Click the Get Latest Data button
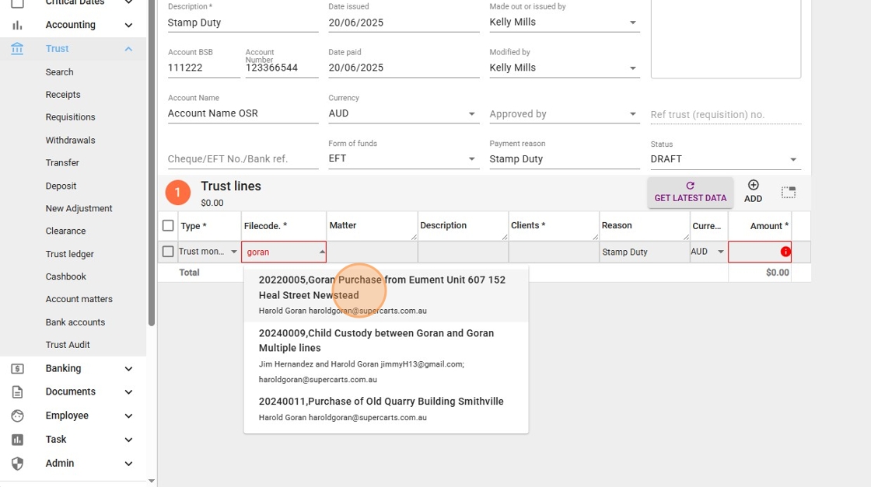The height and width of the screenshot is (487, 871). pos(691,192)
